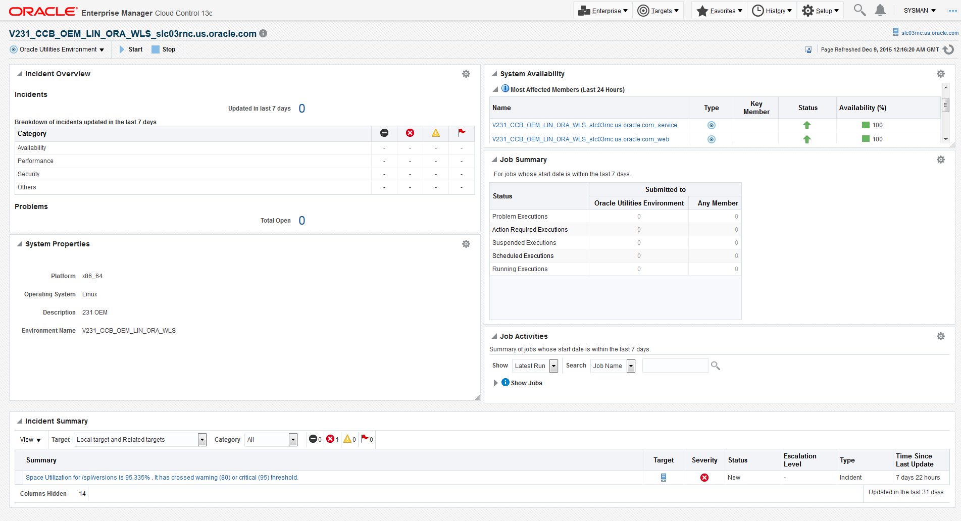Viewport: 961px width, 521px height.
Task: Click the fatal severity column icon
Action: 384,133
